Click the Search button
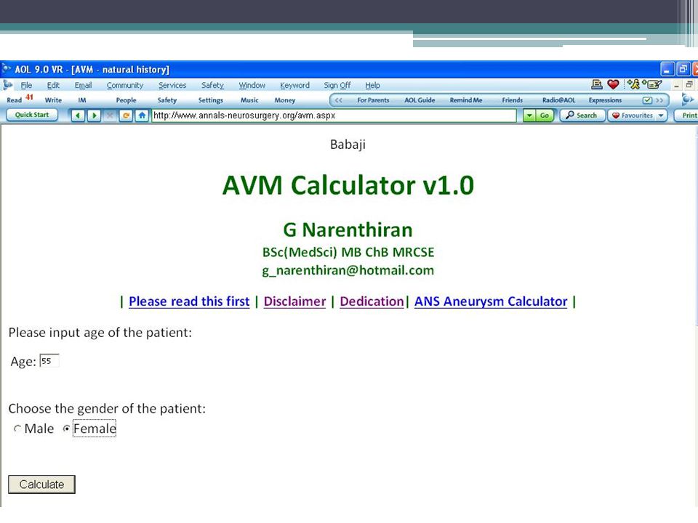 (x=582, y=115)
